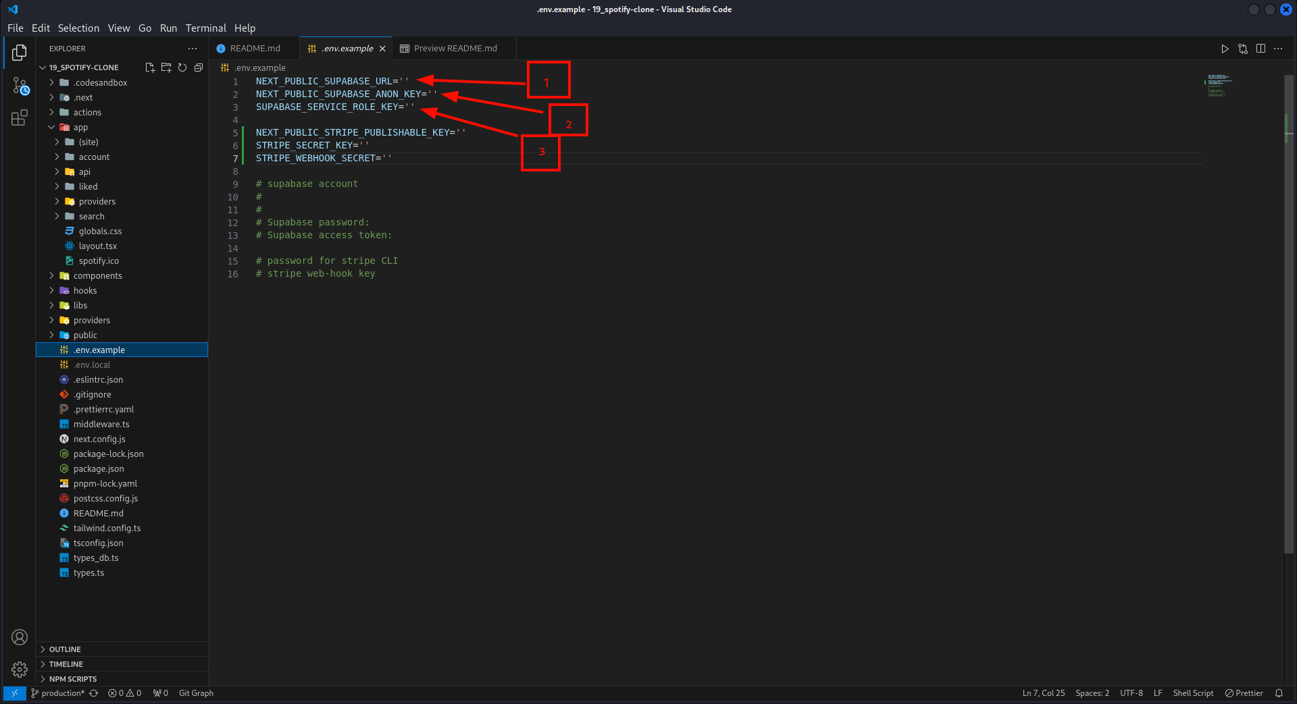Open the Manage gear icon
This screenshot has height=704, width=1297.
[x=20, y=670]
